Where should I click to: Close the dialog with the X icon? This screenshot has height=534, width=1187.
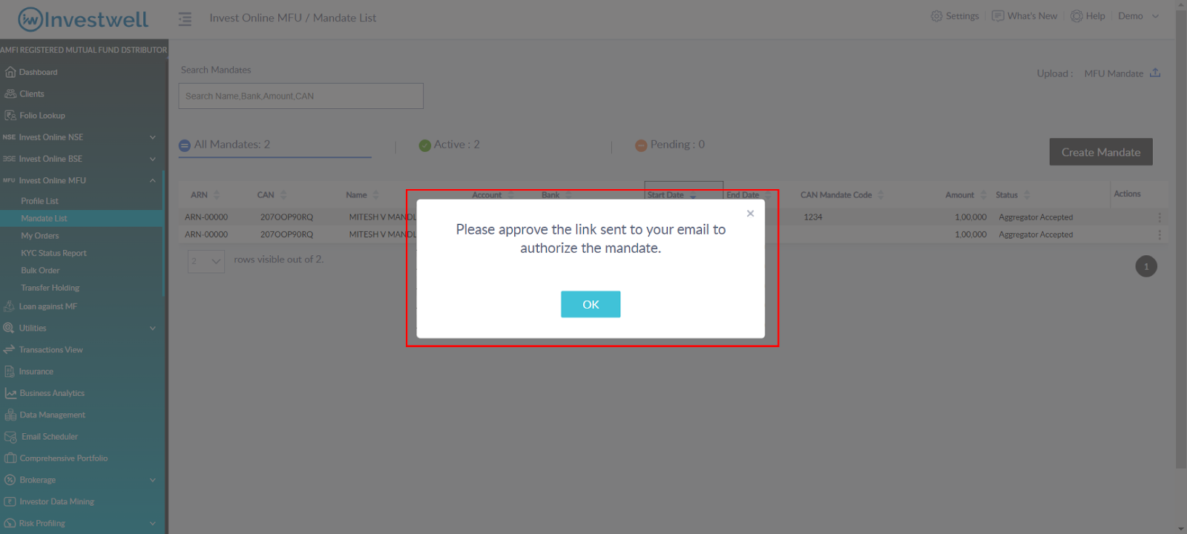(750, 214)
